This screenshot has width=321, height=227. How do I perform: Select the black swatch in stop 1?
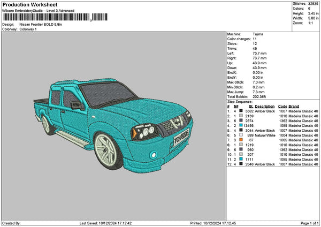[241, 111]
